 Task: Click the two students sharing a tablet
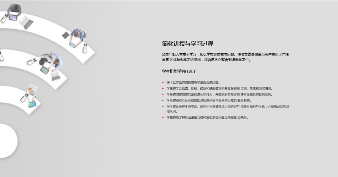click(x=49, y=60)
